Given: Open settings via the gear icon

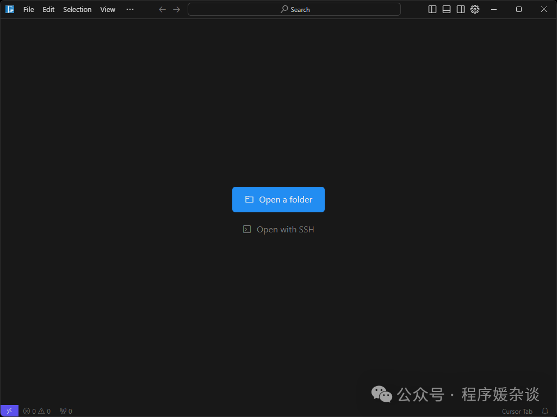Looking at the screenshot, I should 475,9.
